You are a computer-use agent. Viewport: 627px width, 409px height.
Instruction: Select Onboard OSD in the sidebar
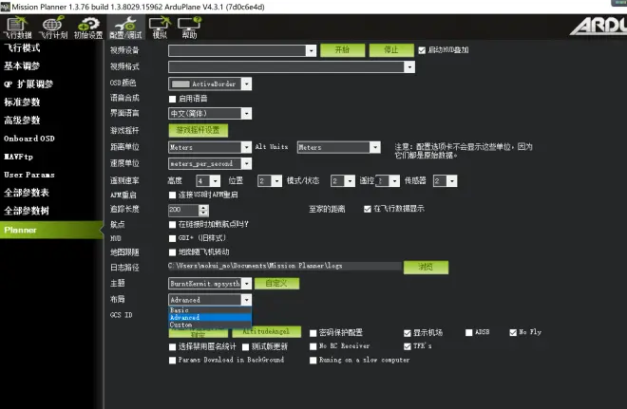[29, 139]
